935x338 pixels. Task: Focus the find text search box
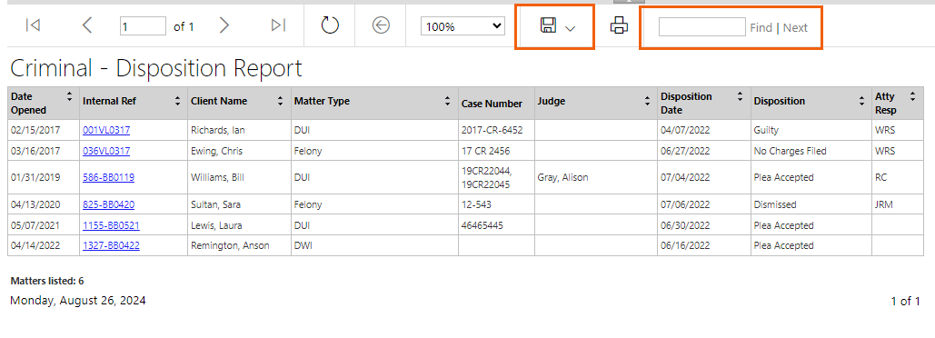tap(701, 27)
